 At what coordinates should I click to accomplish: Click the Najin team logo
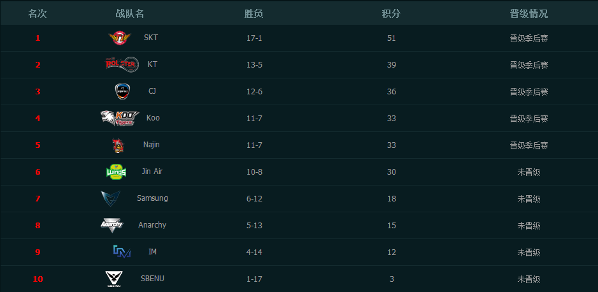pyautogui.click(x=118, y=145)
